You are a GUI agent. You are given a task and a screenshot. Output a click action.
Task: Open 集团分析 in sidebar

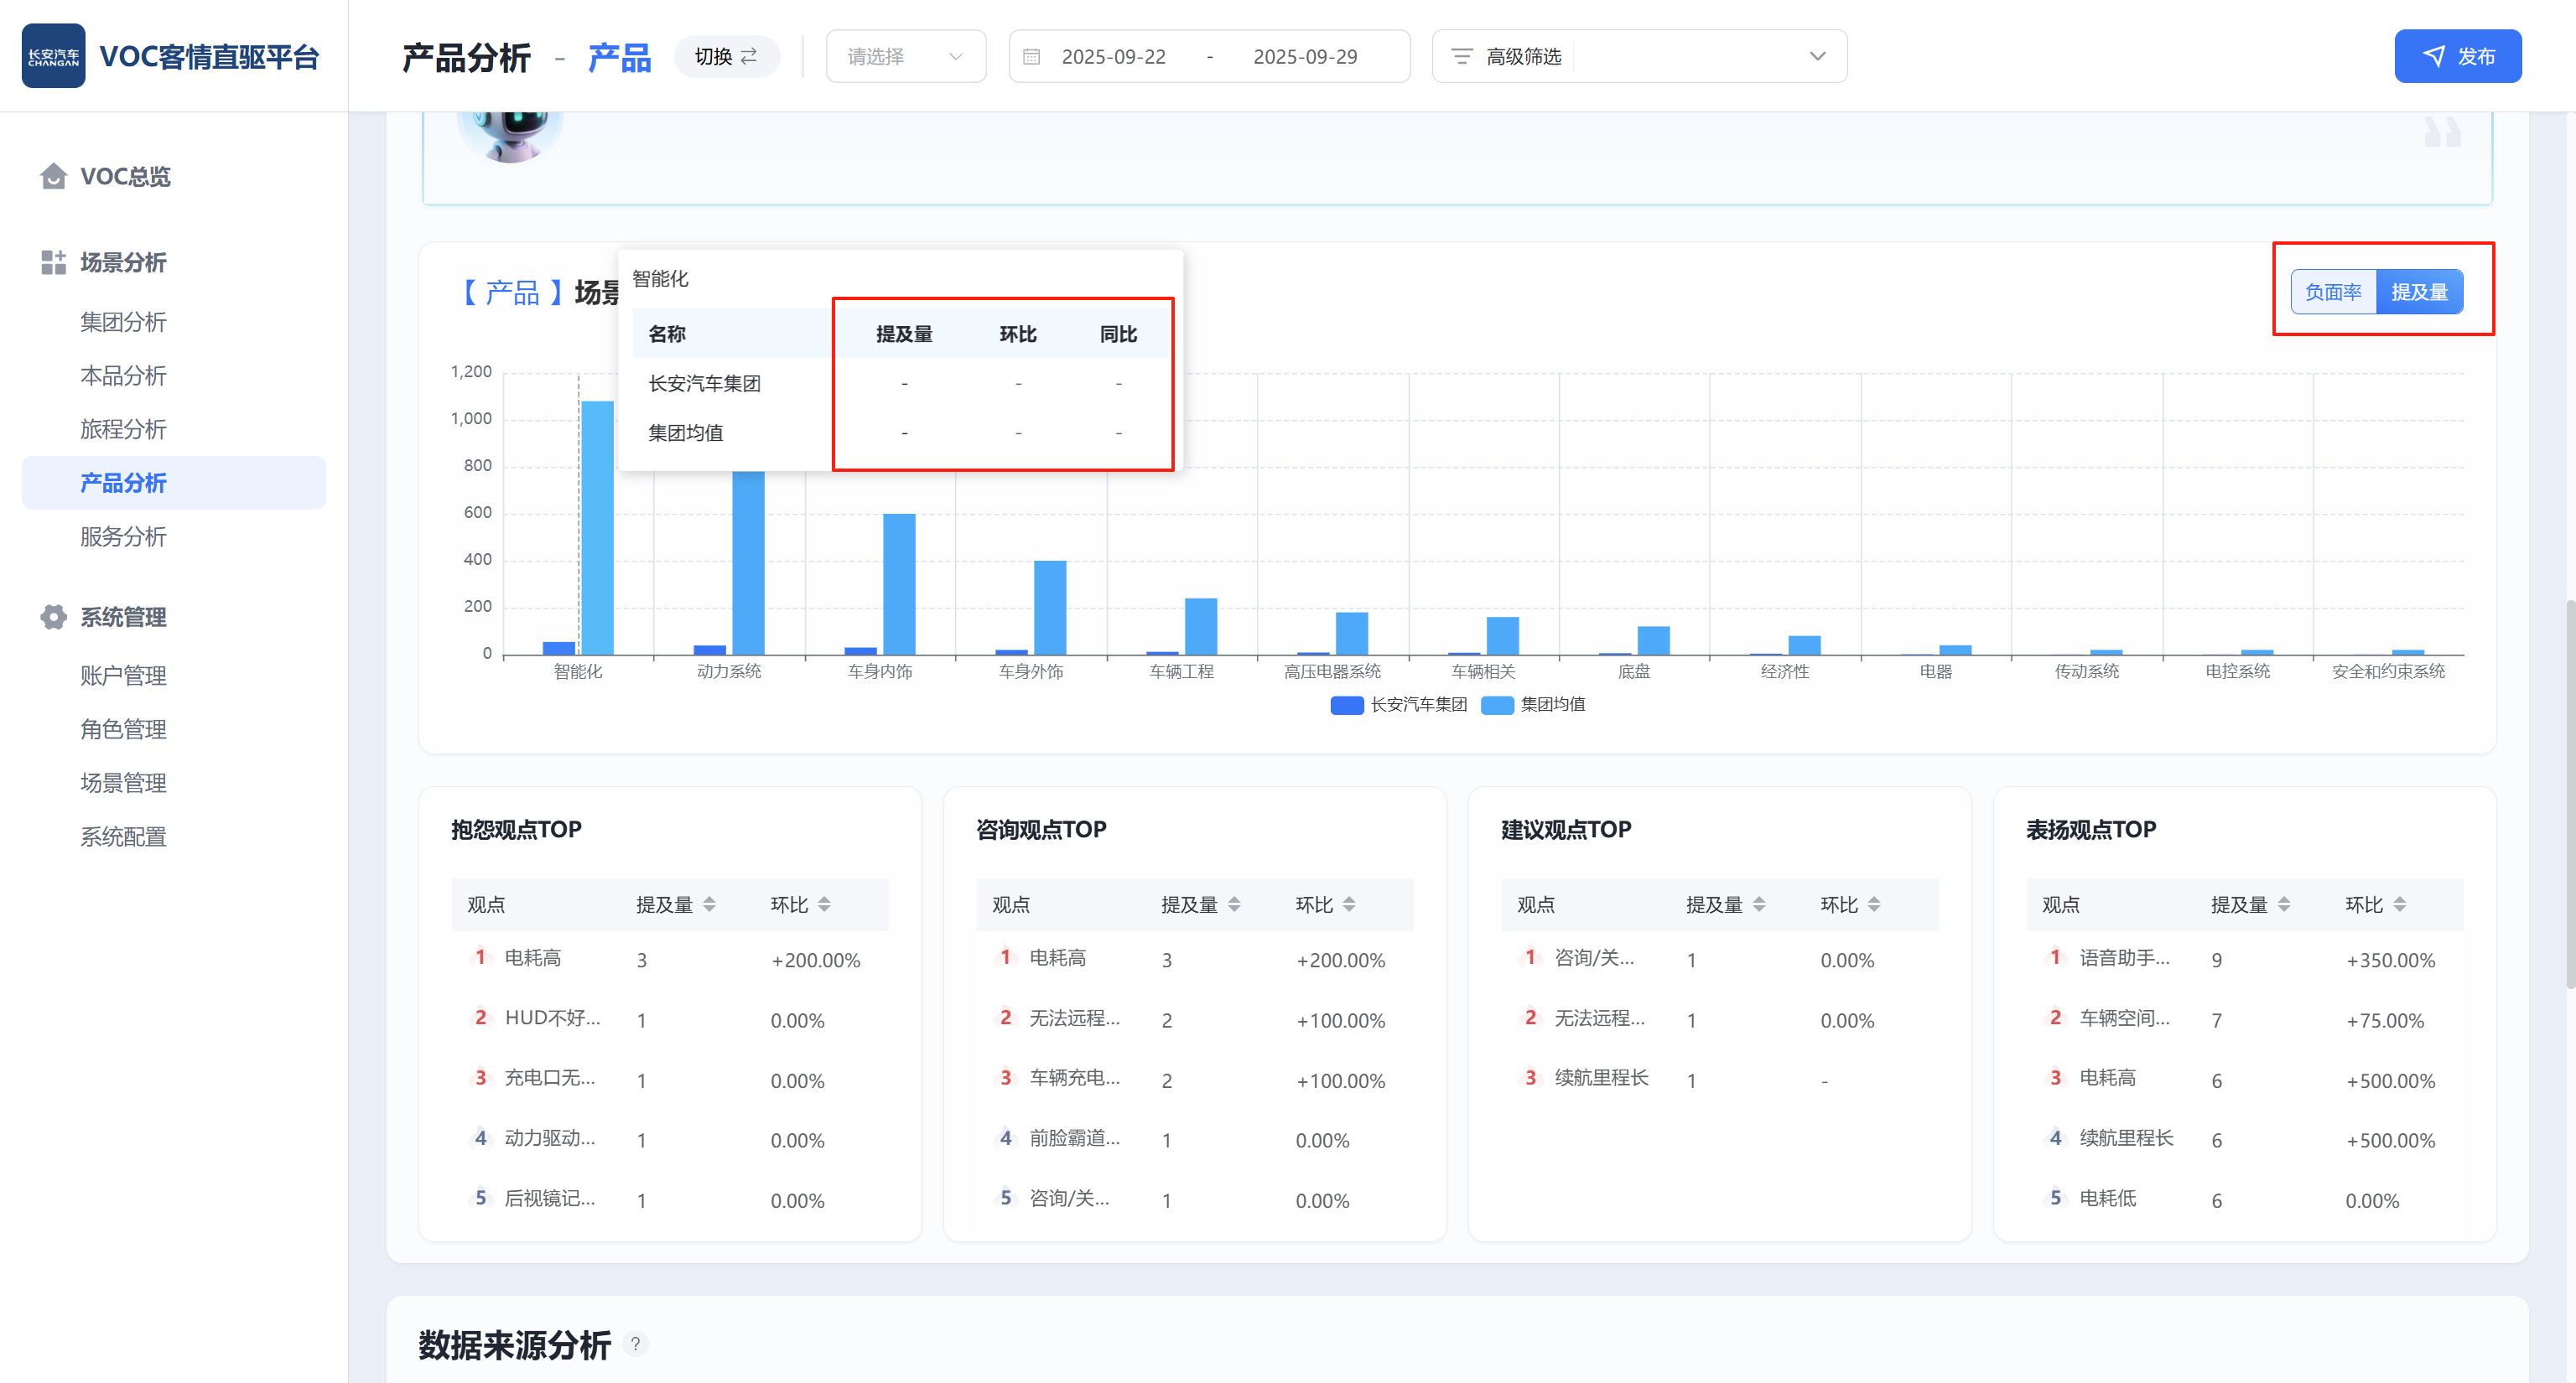click(123, 322)
